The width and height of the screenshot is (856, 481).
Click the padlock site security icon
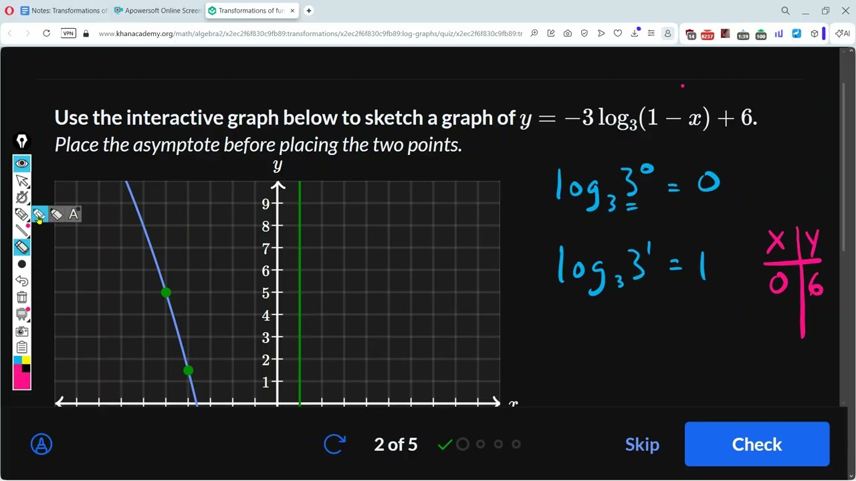(x=86, y=33)
